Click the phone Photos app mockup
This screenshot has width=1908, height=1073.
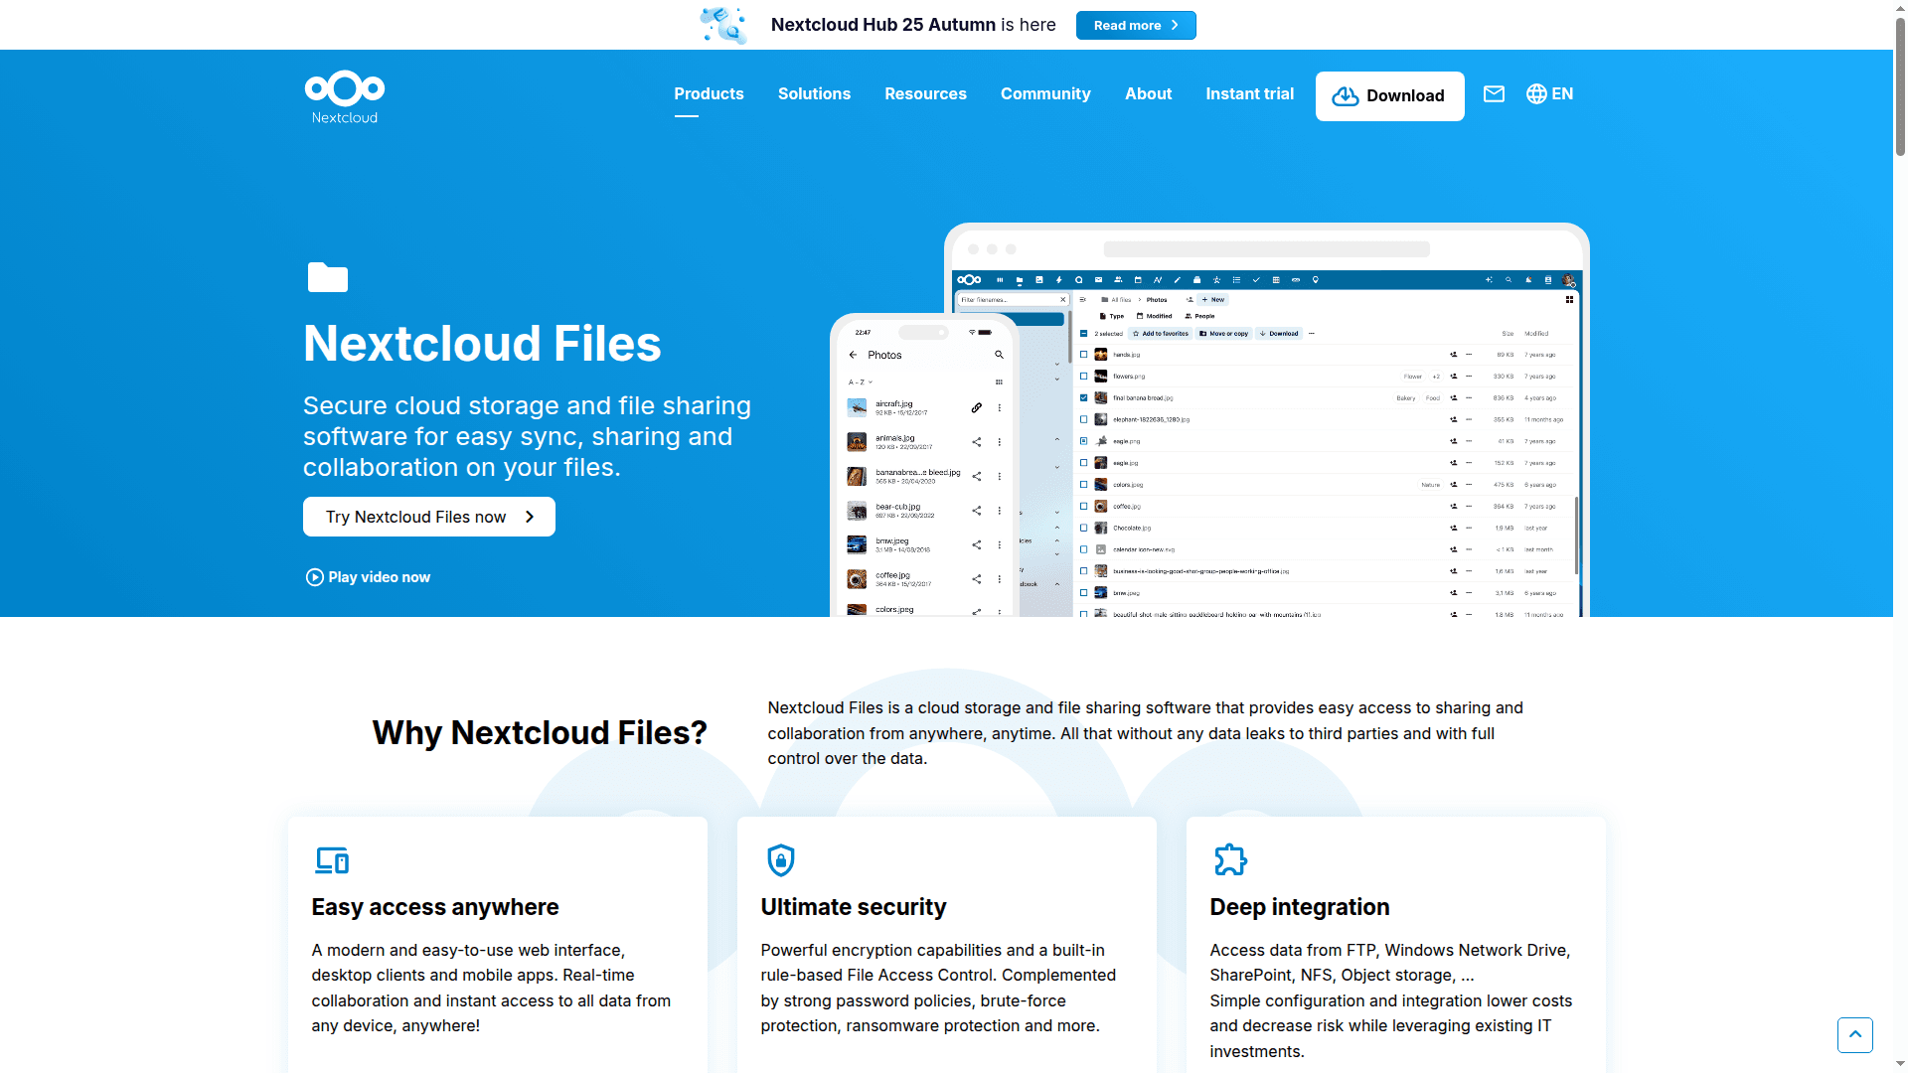(x=924, y=465)
